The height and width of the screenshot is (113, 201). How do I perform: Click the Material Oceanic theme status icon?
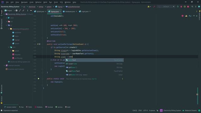[183, 110]
